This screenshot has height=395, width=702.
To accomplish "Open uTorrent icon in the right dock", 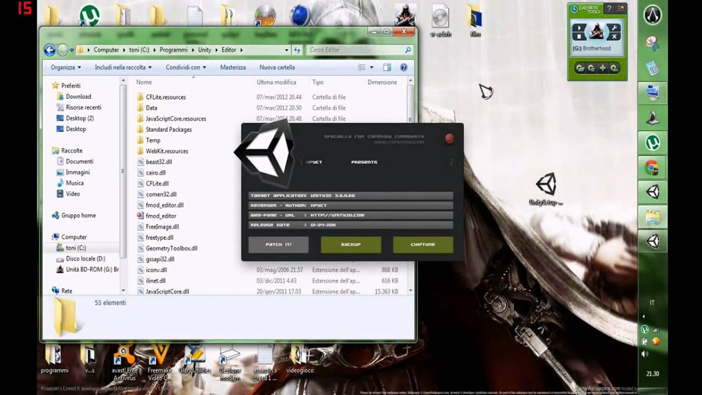I will tap(653, 143).
